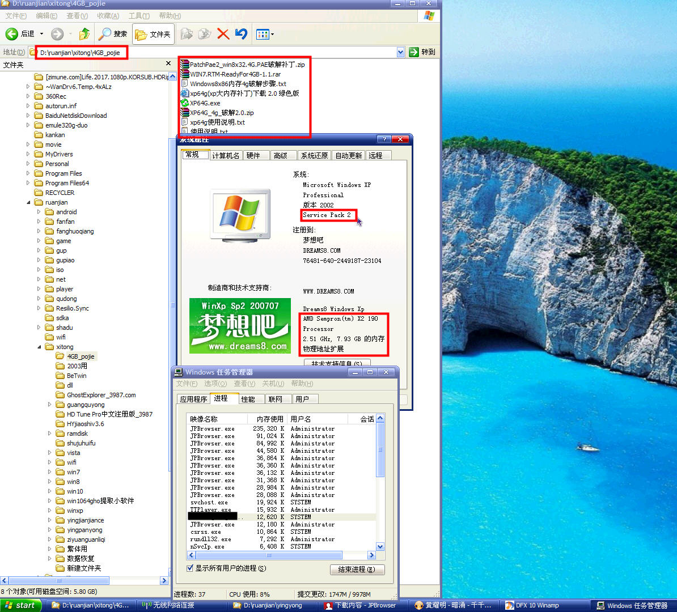Expand the android folder tree node
Screen dimensions: 677x612
point(39,212)
